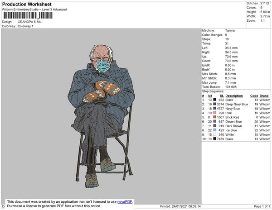The image size is (272, 210).
Task: Click stitch count 4727 for Navy Blue
Action: (220, 109)
